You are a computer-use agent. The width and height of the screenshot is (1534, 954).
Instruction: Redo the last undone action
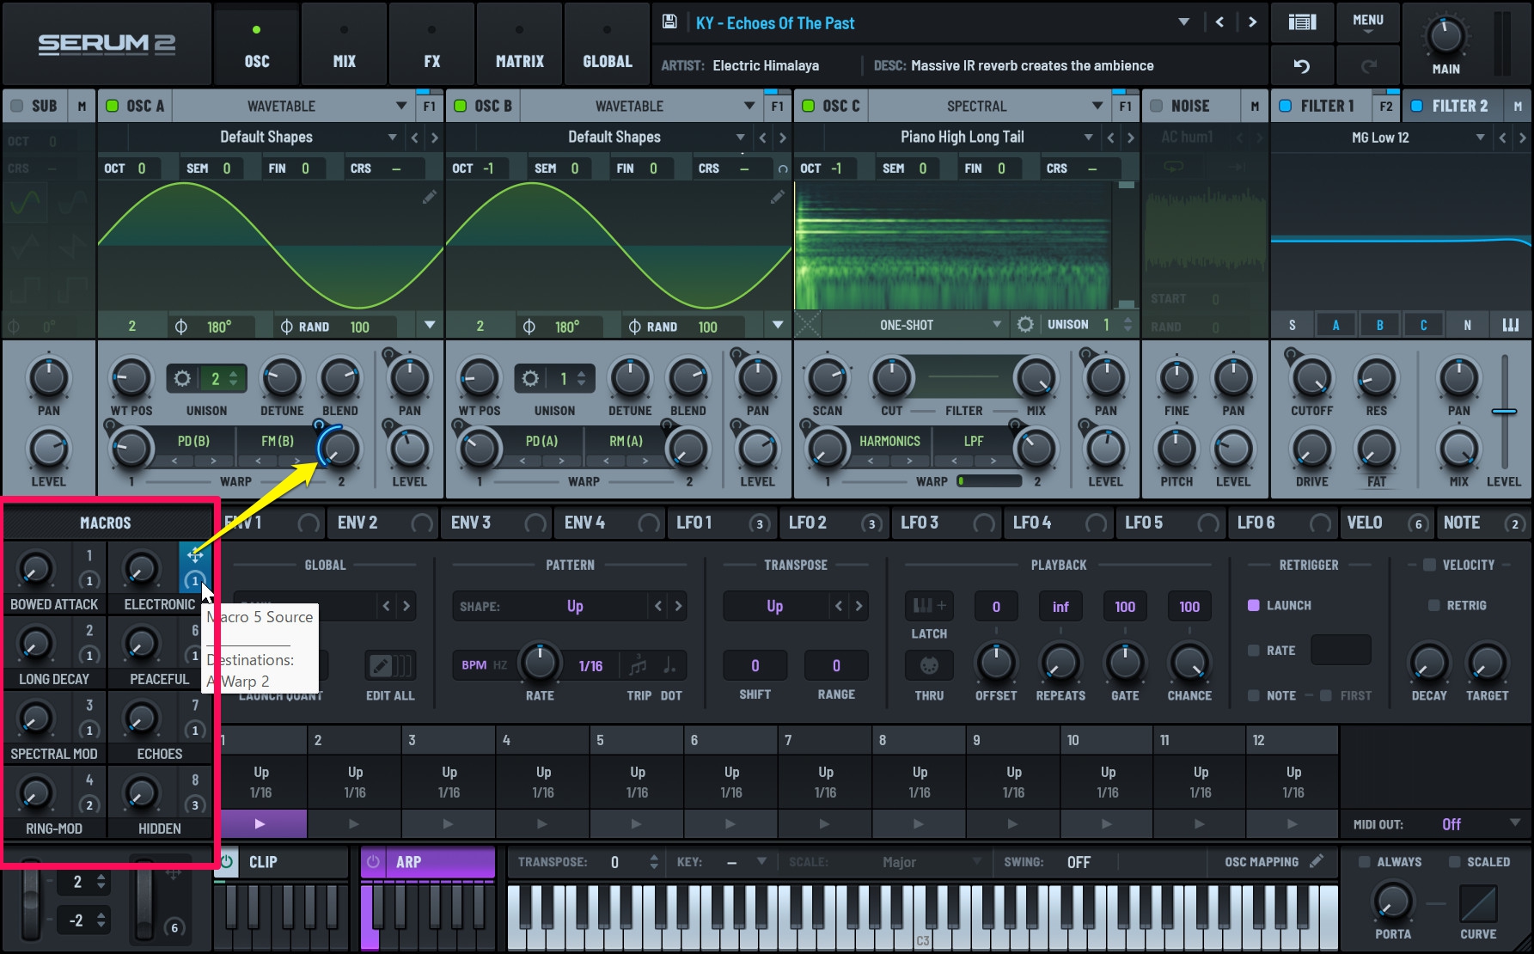tap(1368, 66)
